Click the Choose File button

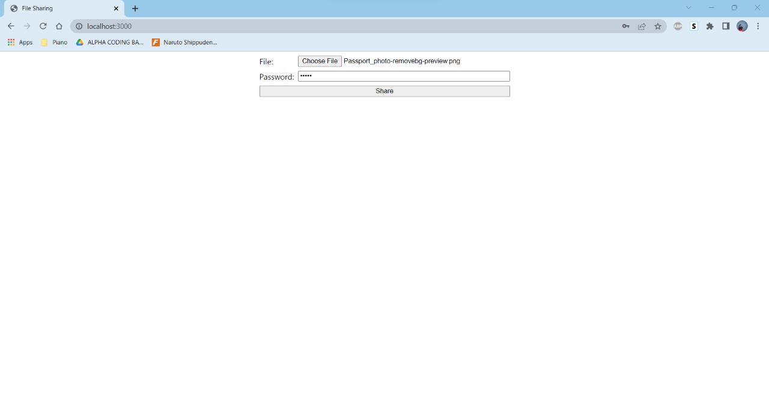pos(319,61)
